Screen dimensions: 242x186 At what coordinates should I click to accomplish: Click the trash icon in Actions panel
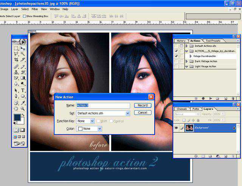click(x=233, y=98)
